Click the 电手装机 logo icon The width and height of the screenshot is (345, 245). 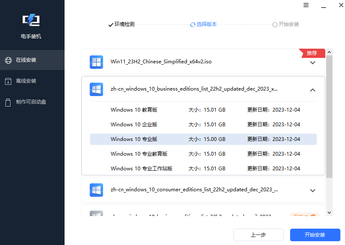(32, 19)
